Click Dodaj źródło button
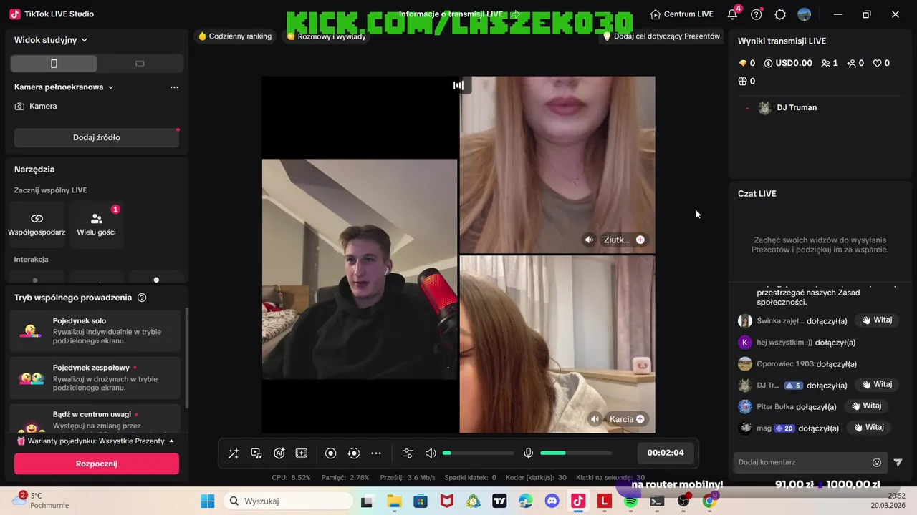The width and height of the screenshot is (917, 515). click(x=97, y=137)
